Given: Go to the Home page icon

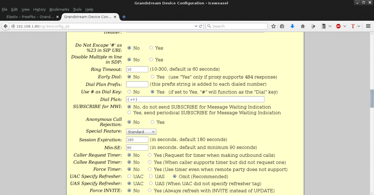Looking at the screenshot, I should tap(303, 26).
